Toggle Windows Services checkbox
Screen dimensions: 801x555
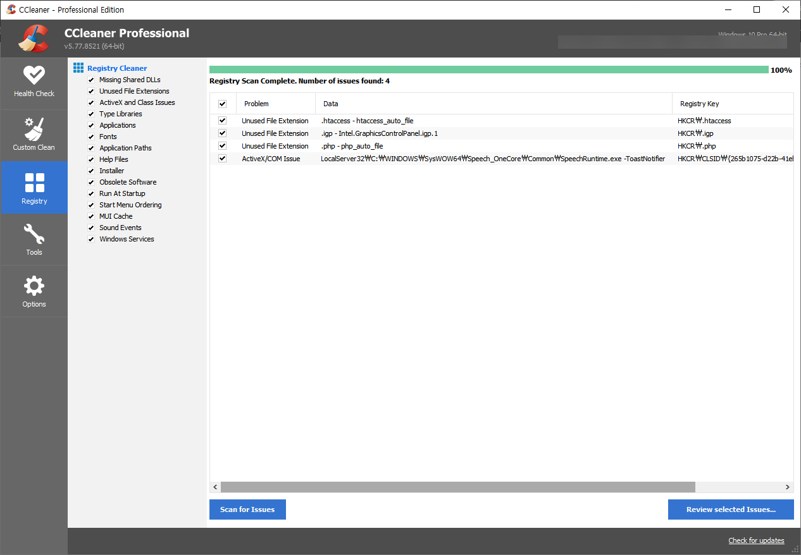(91, 240)
